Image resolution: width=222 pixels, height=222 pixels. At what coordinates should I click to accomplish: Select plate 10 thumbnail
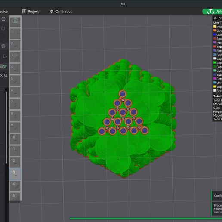[x=15, y=139]
